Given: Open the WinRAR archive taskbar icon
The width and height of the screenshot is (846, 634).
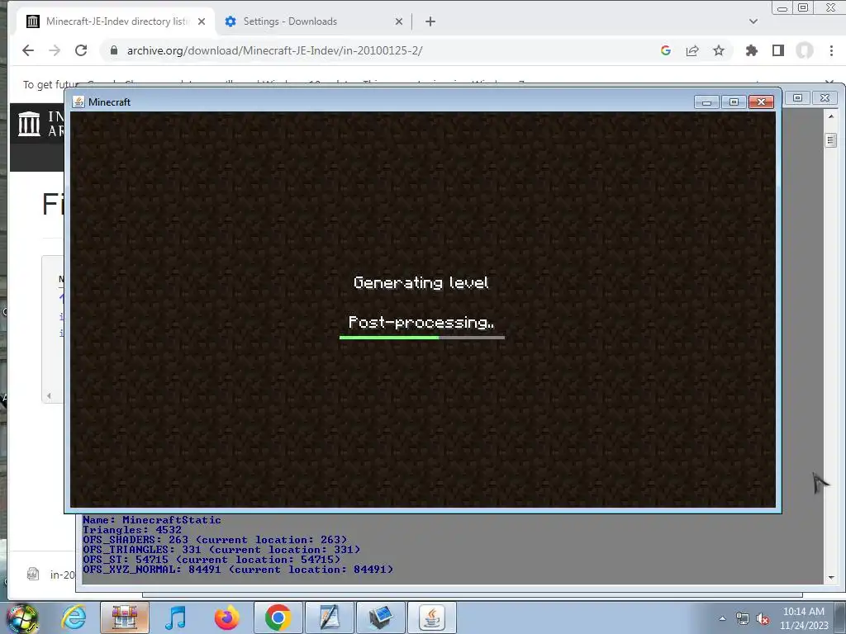Looking at the screenshot, I should [125, 617].
